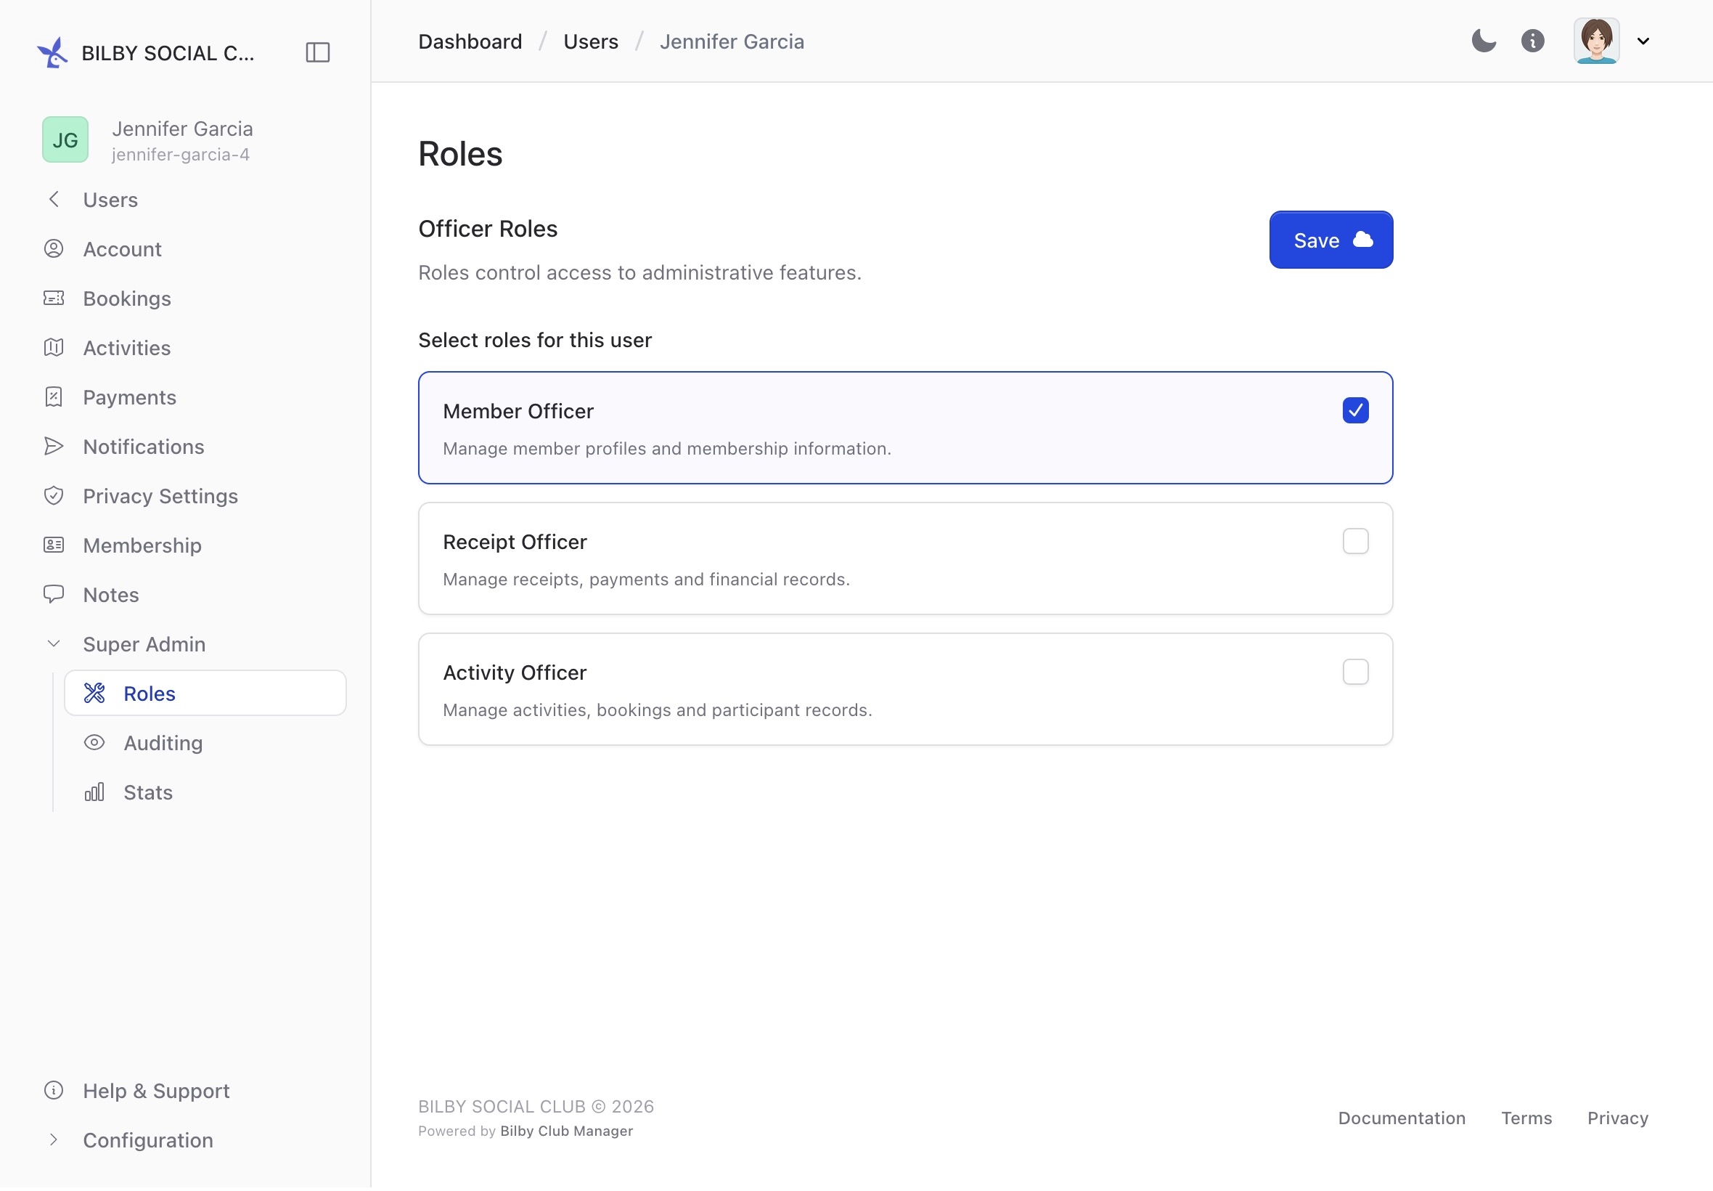The image size is (1713, 1191).
Task: Select the Super Admin label
Action: [x=144, y=643]
